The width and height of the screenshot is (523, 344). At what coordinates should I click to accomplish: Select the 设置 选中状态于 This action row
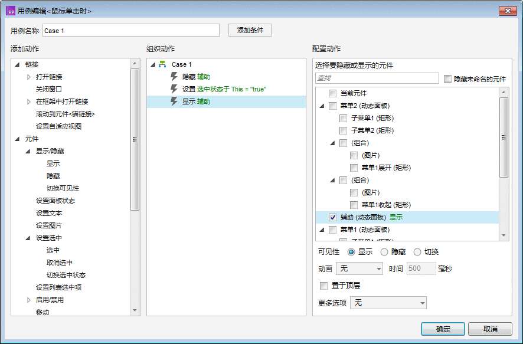(x=226, y=89)
